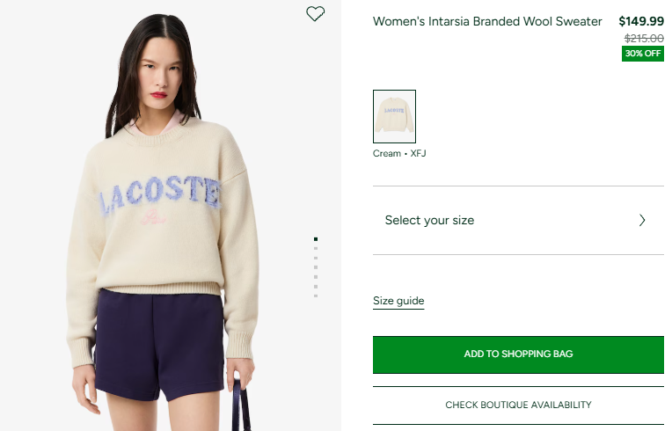Jump to the third product image dot

point(316,258)
